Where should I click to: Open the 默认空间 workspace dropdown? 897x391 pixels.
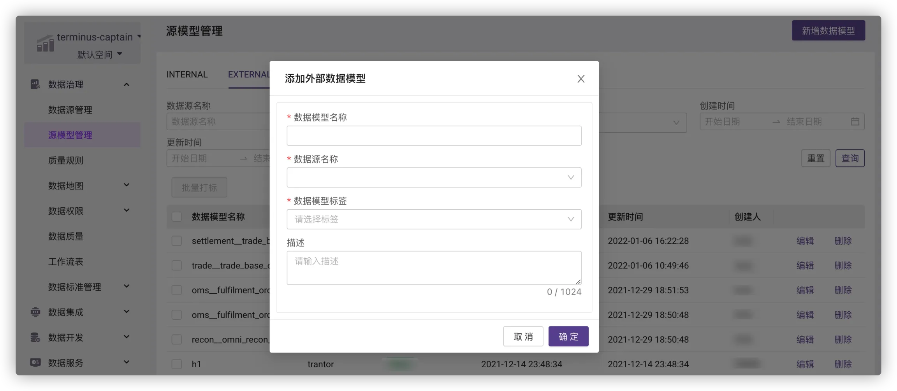[x=100, y=54]
